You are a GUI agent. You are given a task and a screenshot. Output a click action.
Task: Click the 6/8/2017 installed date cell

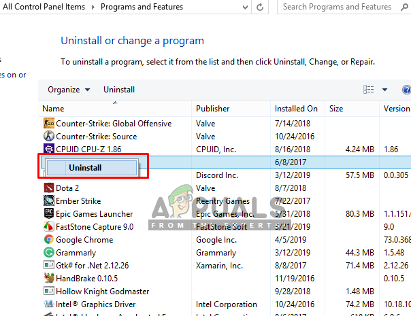[291, 162]
